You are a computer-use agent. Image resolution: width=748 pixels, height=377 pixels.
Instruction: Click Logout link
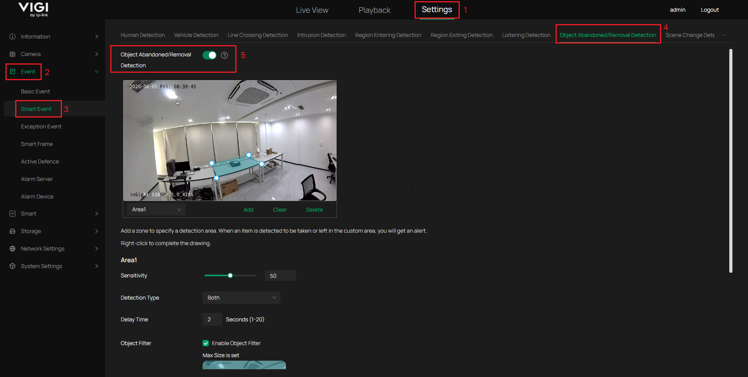coord(710,10)
